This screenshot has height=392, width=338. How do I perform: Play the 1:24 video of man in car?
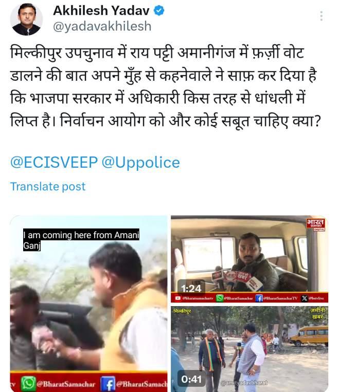point(250,259)
